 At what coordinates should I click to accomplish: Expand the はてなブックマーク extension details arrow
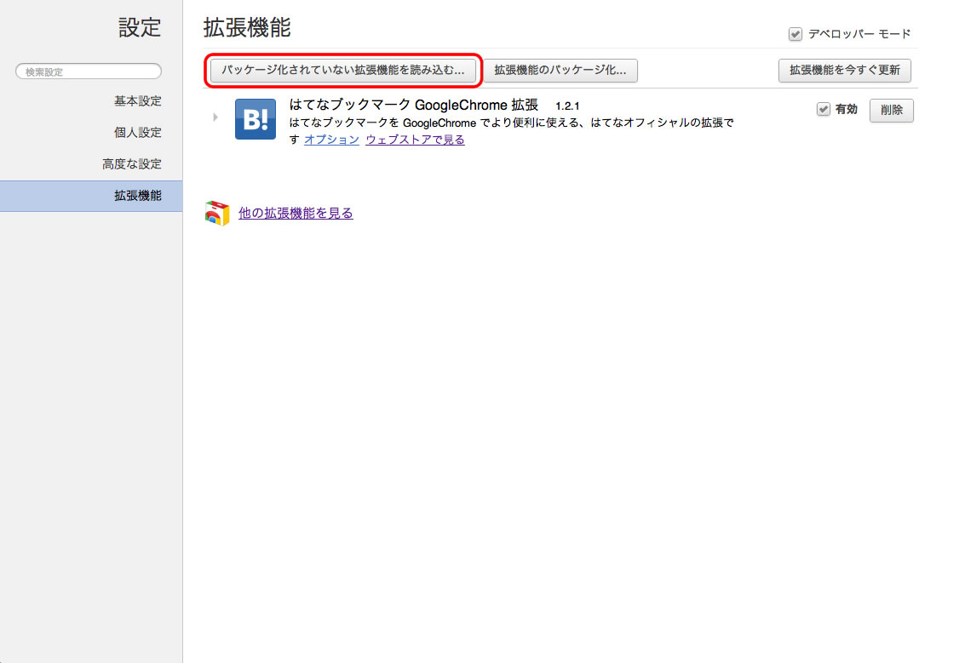(215, 117)
